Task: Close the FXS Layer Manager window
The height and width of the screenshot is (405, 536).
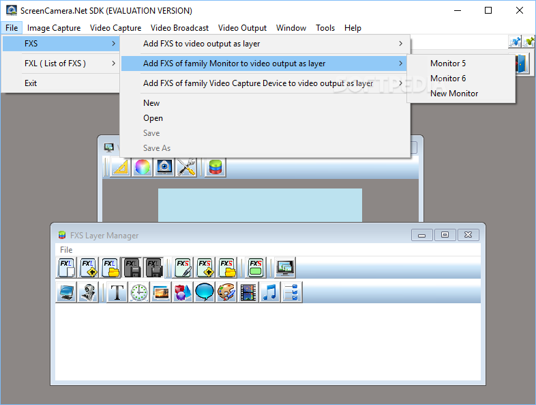Action: point(468,235)
